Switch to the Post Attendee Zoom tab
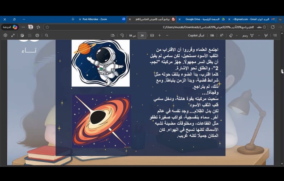Viewport: 284px width, 181px height. [97, 19]
